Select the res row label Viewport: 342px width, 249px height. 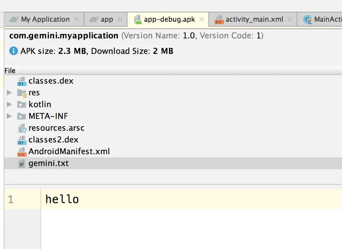[x=34, y=93]
